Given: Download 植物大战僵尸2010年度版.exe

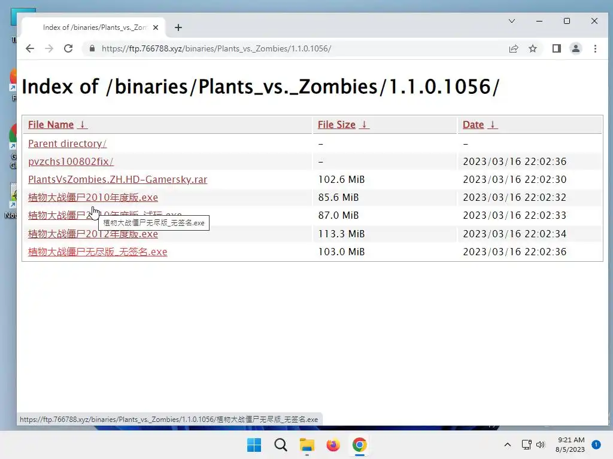Looking at the screenshot, I should [x=93, y=197].
